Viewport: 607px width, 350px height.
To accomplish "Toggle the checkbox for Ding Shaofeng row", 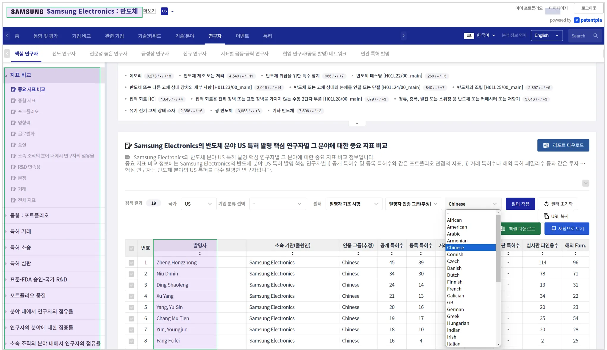I will pyautogui.click(x=131, y=285).
